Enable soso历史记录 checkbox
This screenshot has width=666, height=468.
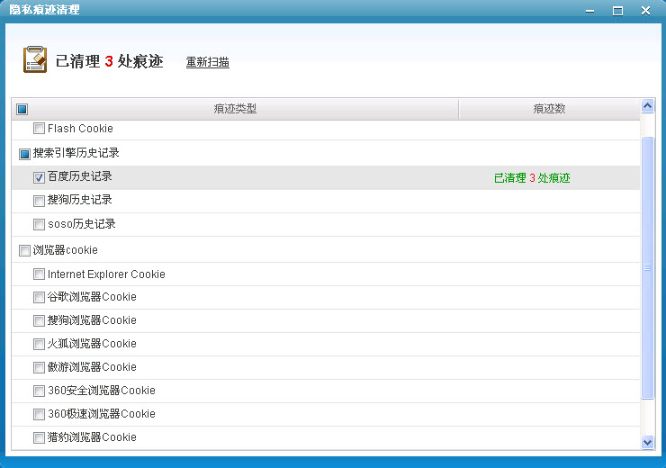pos(39,224)
